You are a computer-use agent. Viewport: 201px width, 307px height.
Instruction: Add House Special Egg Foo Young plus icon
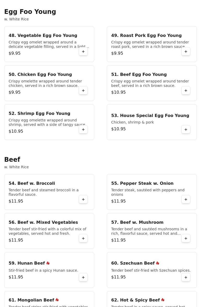(x=186, y=129)
